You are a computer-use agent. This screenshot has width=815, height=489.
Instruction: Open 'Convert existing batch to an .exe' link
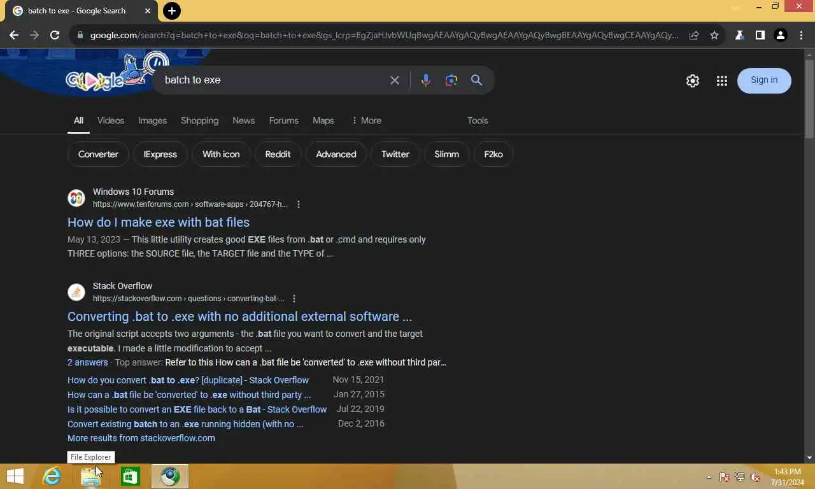185,424
